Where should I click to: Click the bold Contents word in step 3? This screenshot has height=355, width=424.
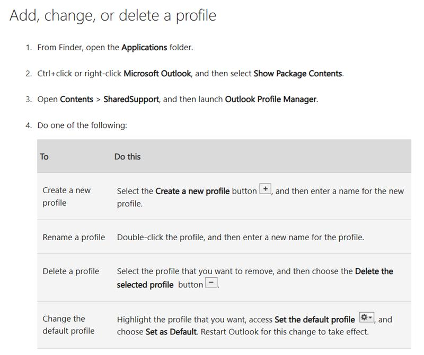(76, 99)
